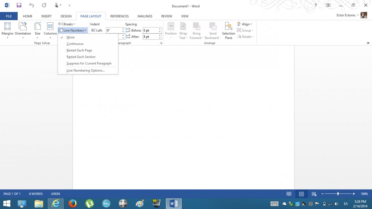This screenshot has width=372, height=209.
Task: Switch to the MAILINGS tab
Action: coord(145,16)
